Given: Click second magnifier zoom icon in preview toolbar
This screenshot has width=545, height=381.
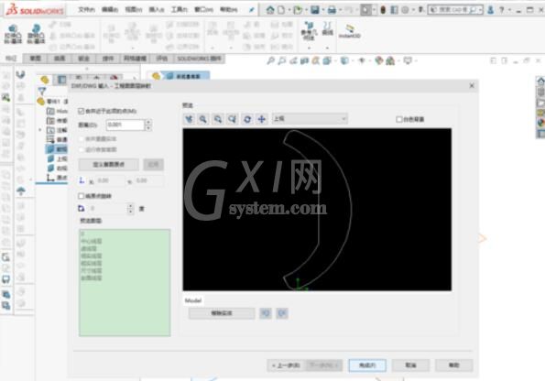Looking at the screenshot, I should 218,119.
